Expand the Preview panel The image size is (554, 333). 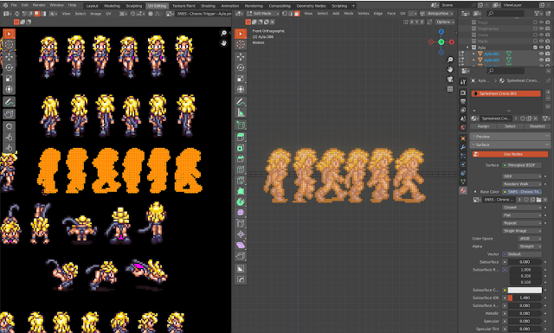(x=510, y=137)
